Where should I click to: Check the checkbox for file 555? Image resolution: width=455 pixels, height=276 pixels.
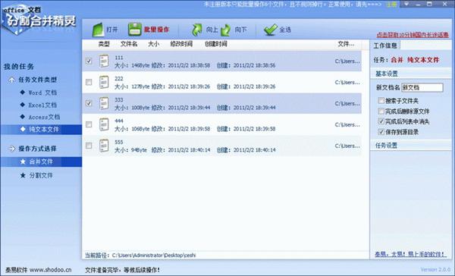[x=89, y=146]
